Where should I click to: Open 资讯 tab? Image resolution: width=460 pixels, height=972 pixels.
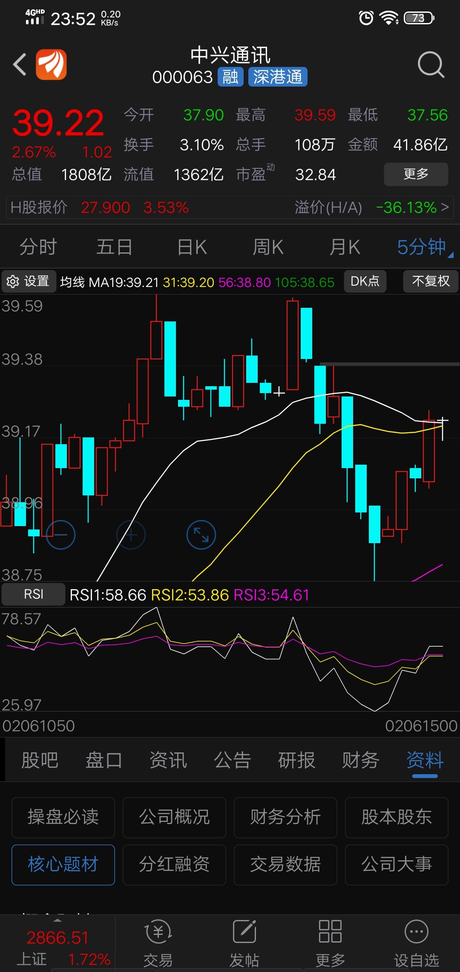pos(168,760)
